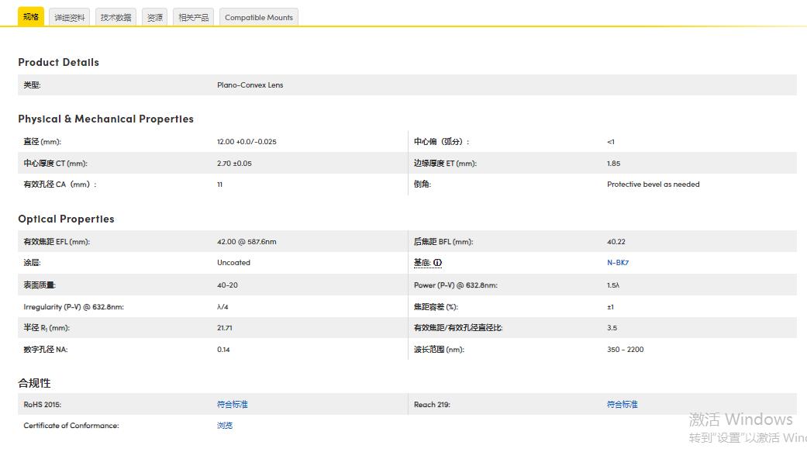Image resolution: width=807 pixels, height=459 pixels.
Task: Click the 350 - 2200 wavelength range value
Action: (625, 350)
